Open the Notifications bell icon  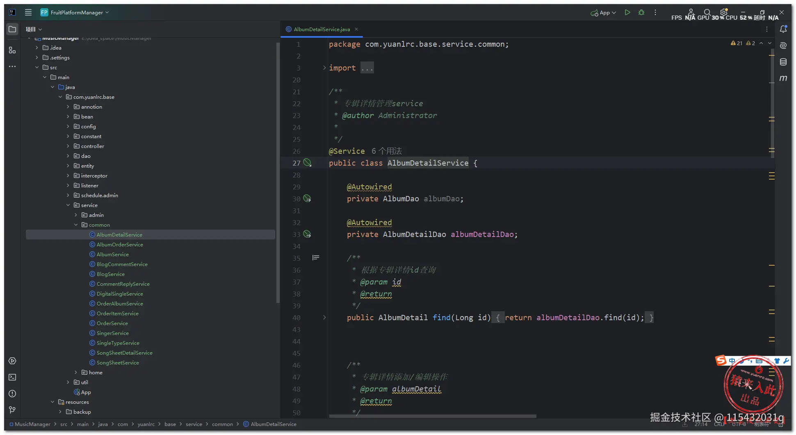click(783, 29)
